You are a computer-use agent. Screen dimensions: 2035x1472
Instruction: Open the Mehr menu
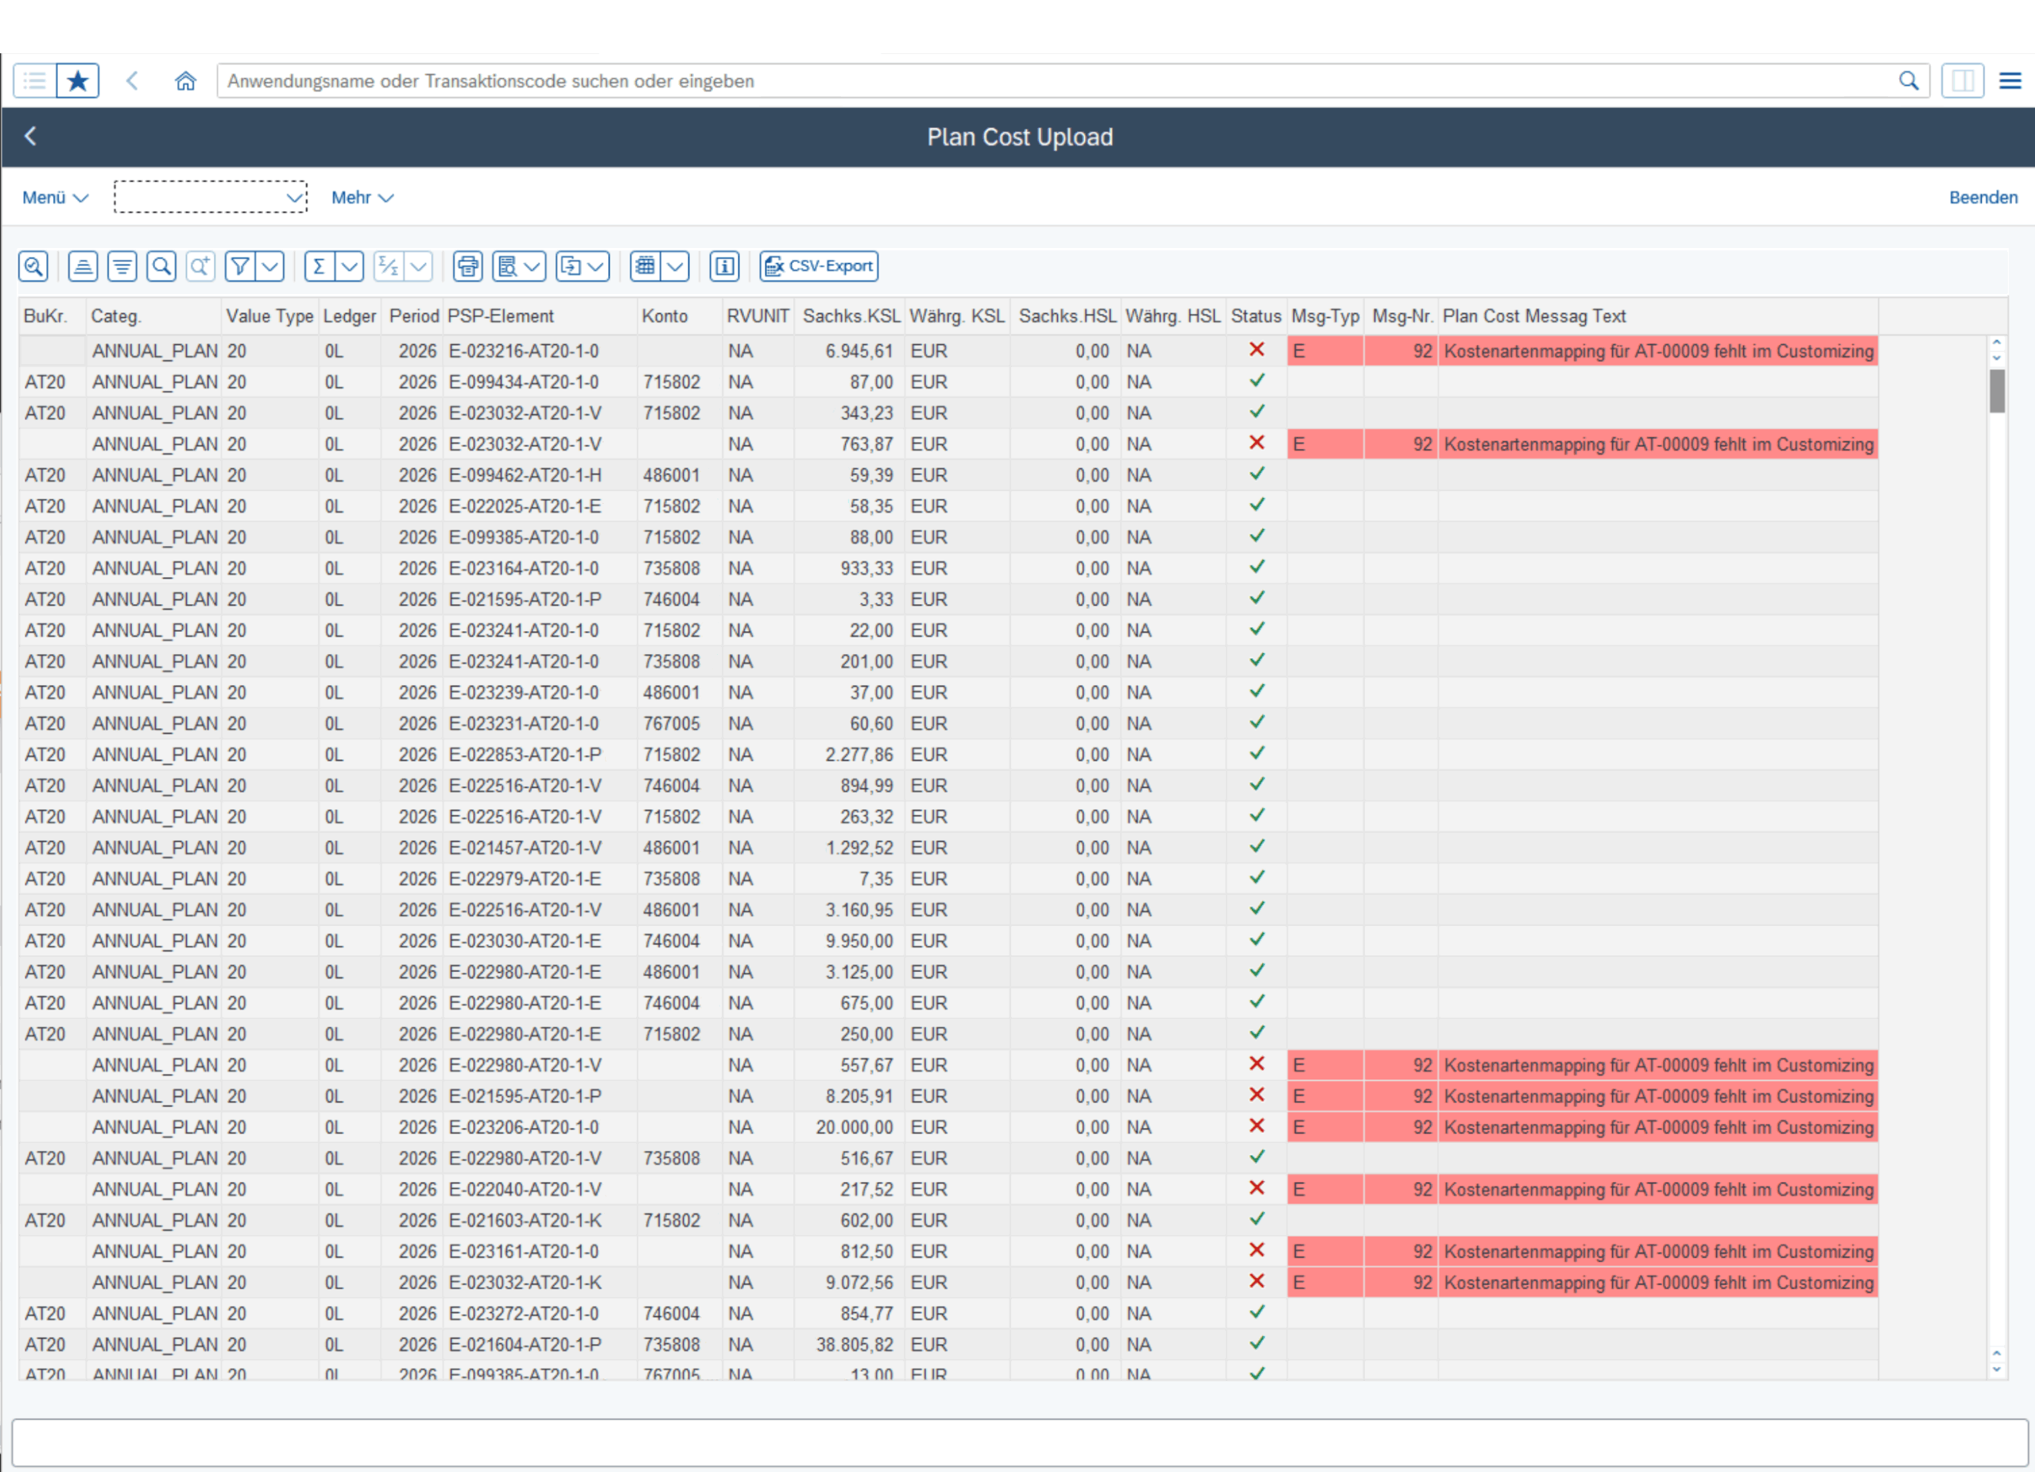point(362,197)
